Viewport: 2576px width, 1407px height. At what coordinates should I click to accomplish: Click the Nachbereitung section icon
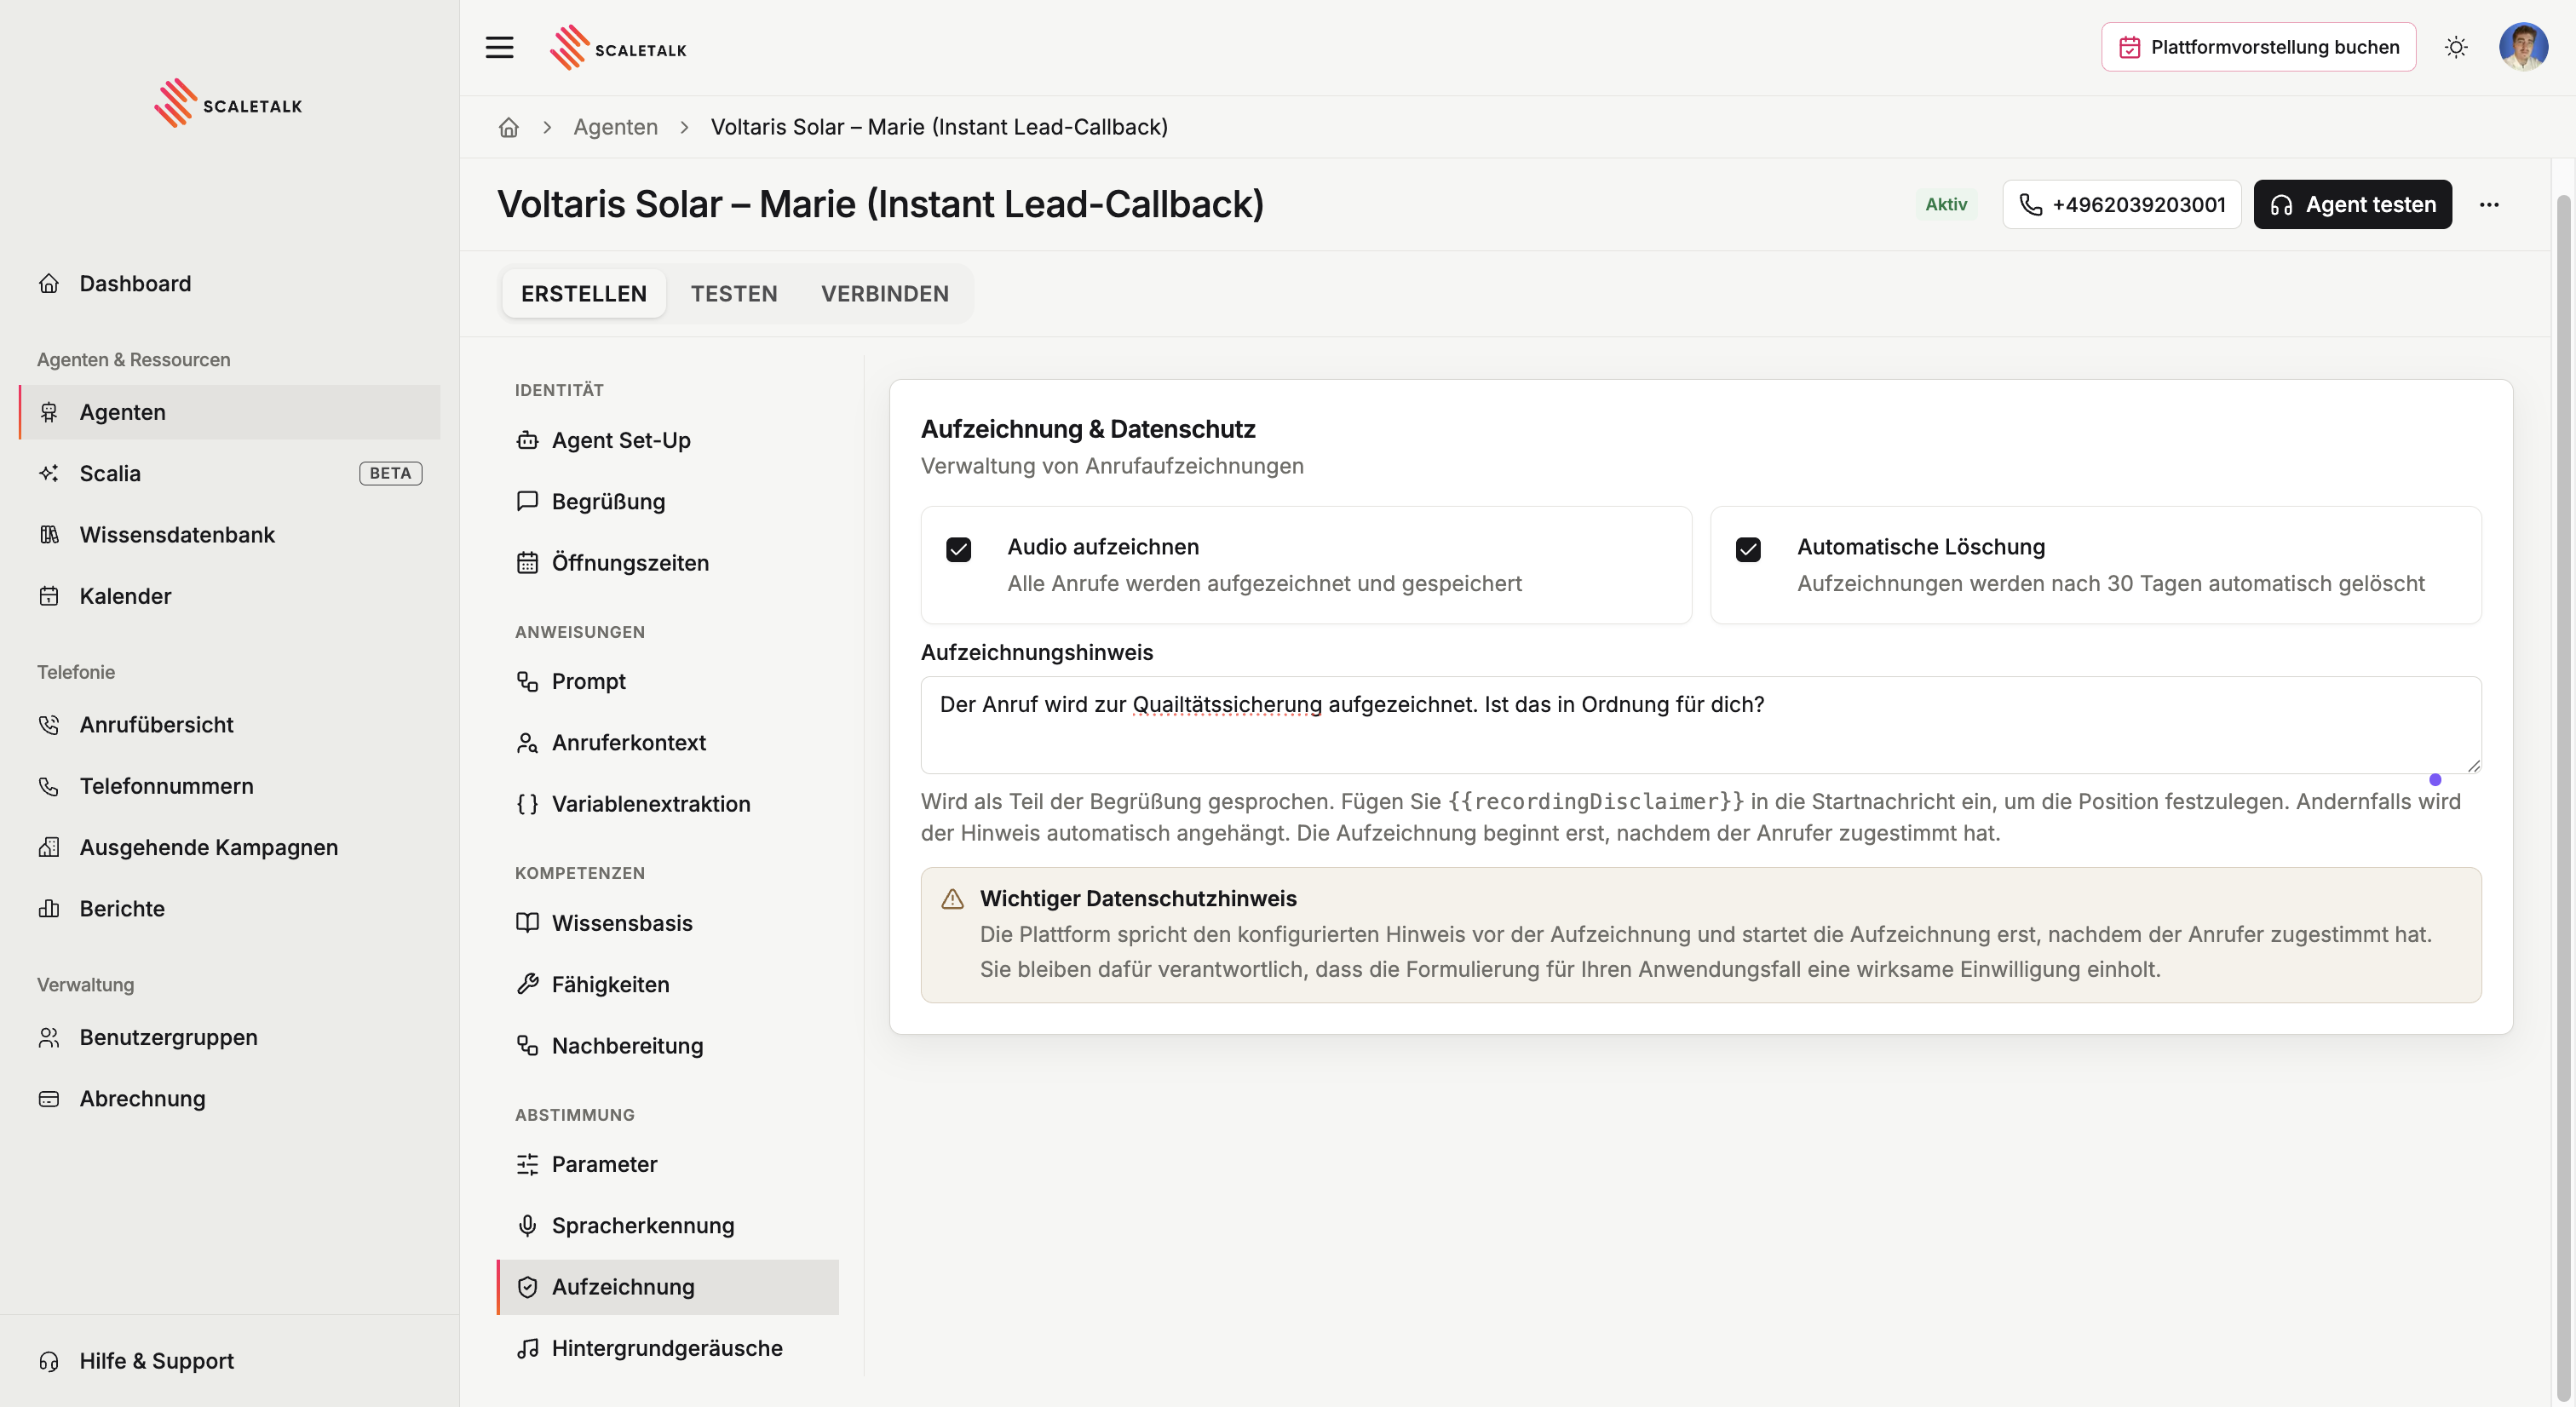click(527, 1045)
